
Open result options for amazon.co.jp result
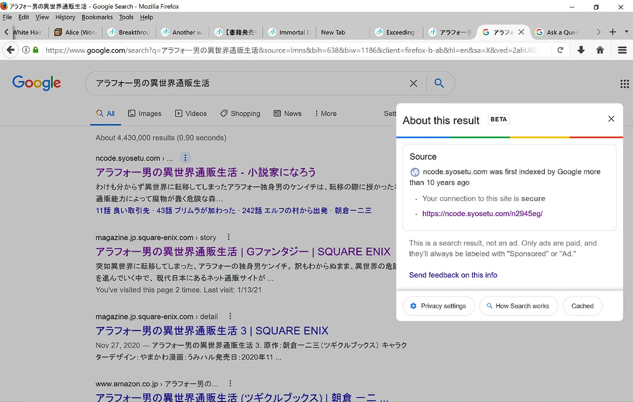(230, 383)
